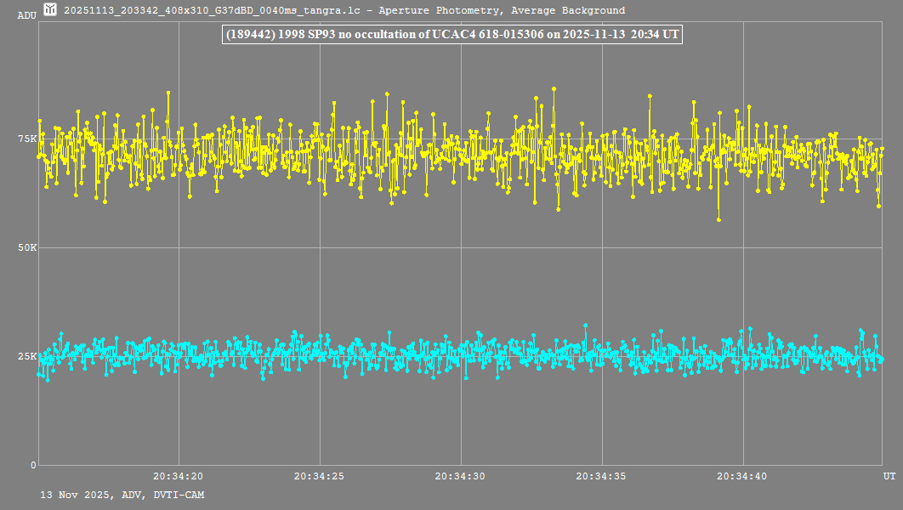Image resolution: width=903 pixels, height=510 pixels.
Task: Click the 0 label at the axis origin
Action: 33,465
